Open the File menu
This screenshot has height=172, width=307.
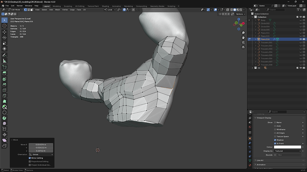click(7, 6)
